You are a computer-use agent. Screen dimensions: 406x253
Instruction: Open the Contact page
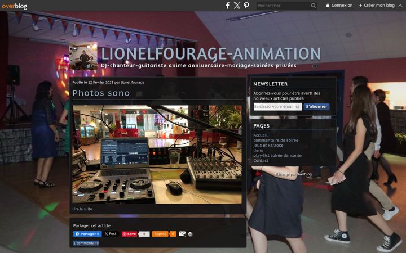pos(261,160)
